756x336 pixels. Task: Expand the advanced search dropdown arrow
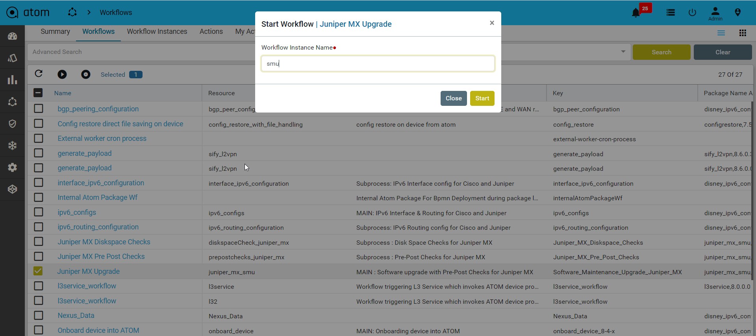coord(623,52)
